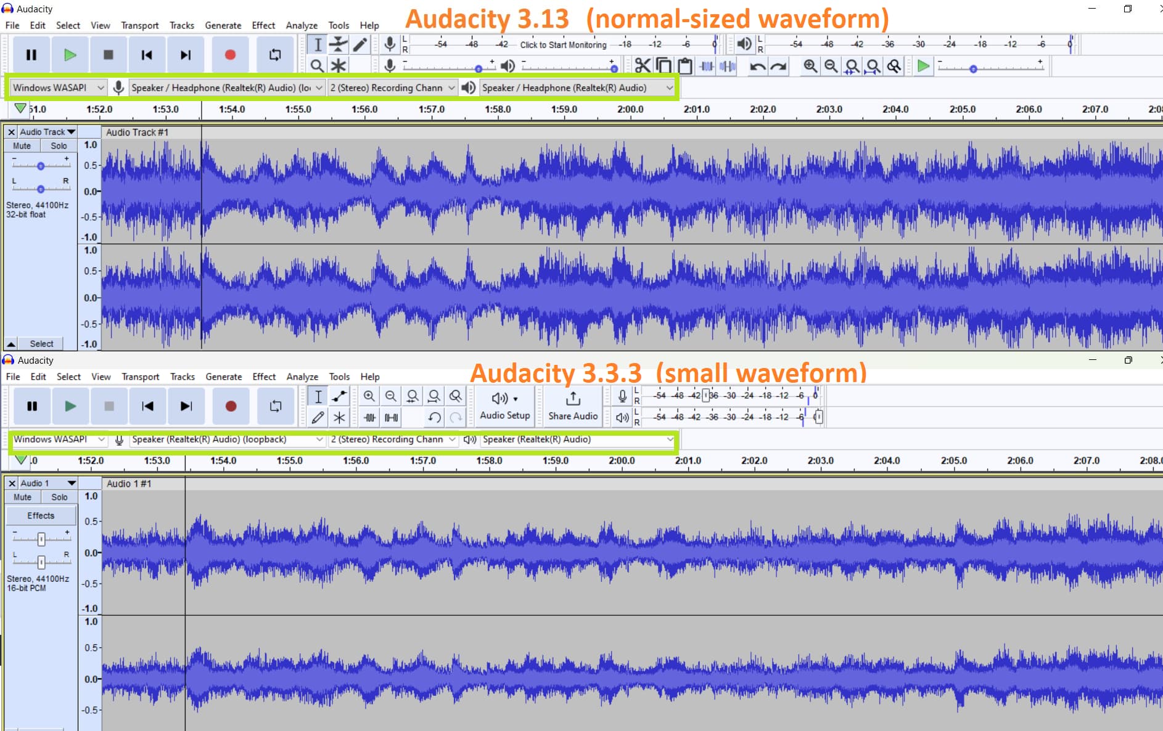Mute the upper Audio Track
The image size is (1163, 731).
click(x=22, y=146)
